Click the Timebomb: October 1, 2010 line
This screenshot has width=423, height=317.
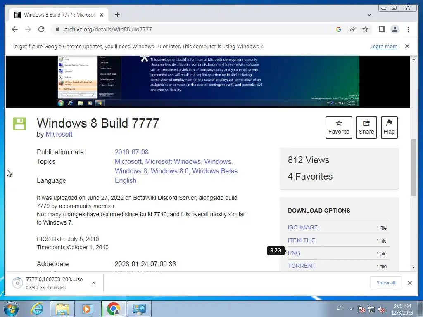point(73,248)
